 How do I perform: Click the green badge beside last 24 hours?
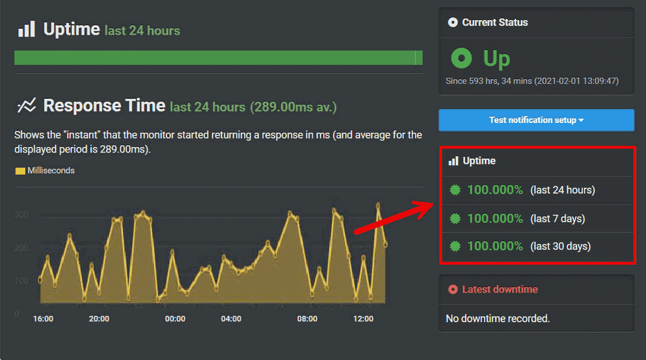click(x=455, y=190)
